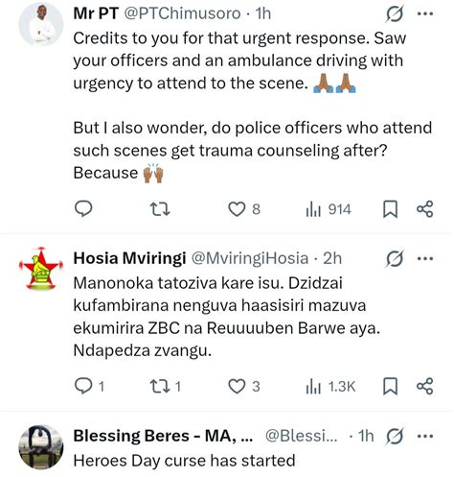Image resolution: width=454 pixels, height=477 pixels.
Task: Retweet Mr PT's trauma counseling post
Action: click(x=160, y=209)
